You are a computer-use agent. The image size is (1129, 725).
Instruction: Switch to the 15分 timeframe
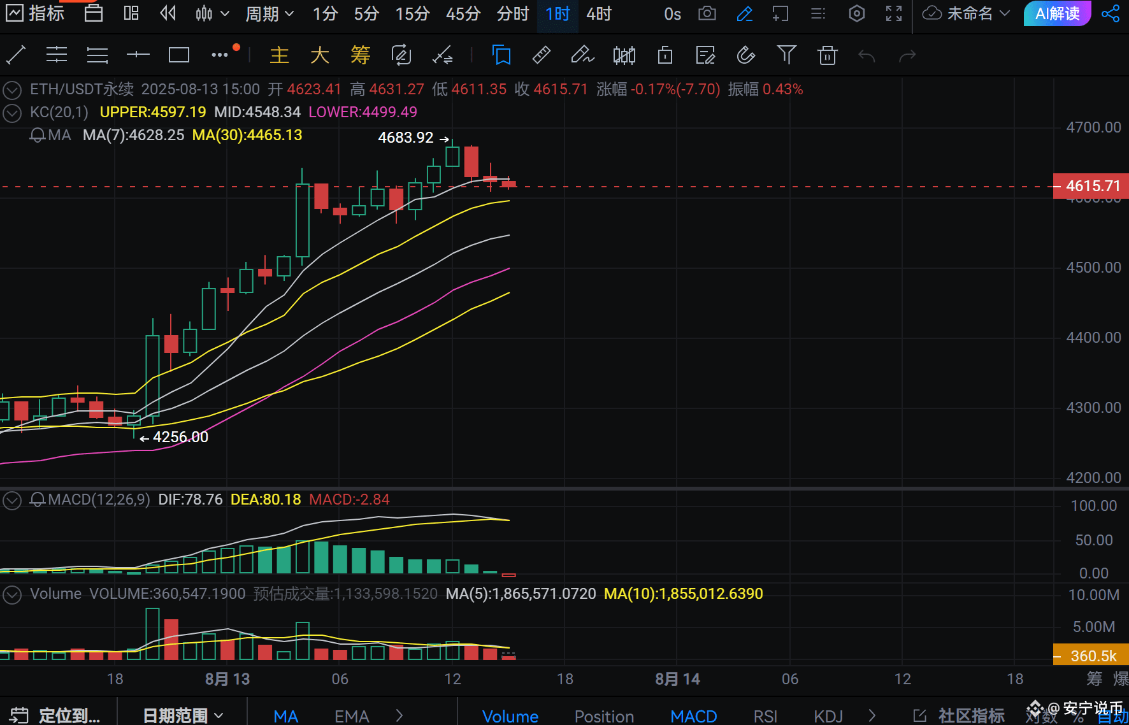tap(412, 13)
